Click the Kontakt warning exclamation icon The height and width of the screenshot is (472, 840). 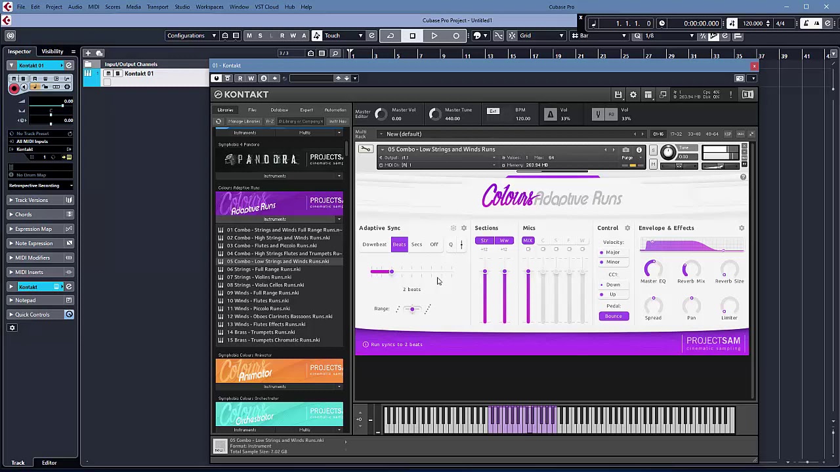[x=730, y=95]
